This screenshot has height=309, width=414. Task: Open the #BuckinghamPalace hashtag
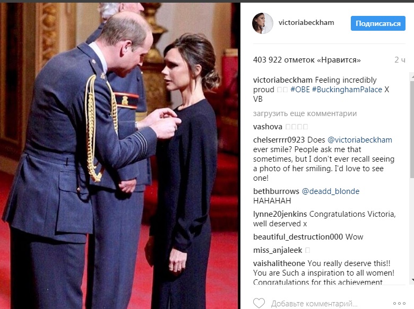click(x=347, y=90)
